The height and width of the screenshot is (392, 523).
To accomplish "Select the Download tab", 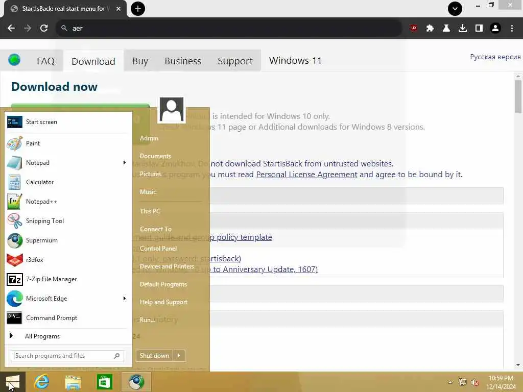I will click(93, 61).
